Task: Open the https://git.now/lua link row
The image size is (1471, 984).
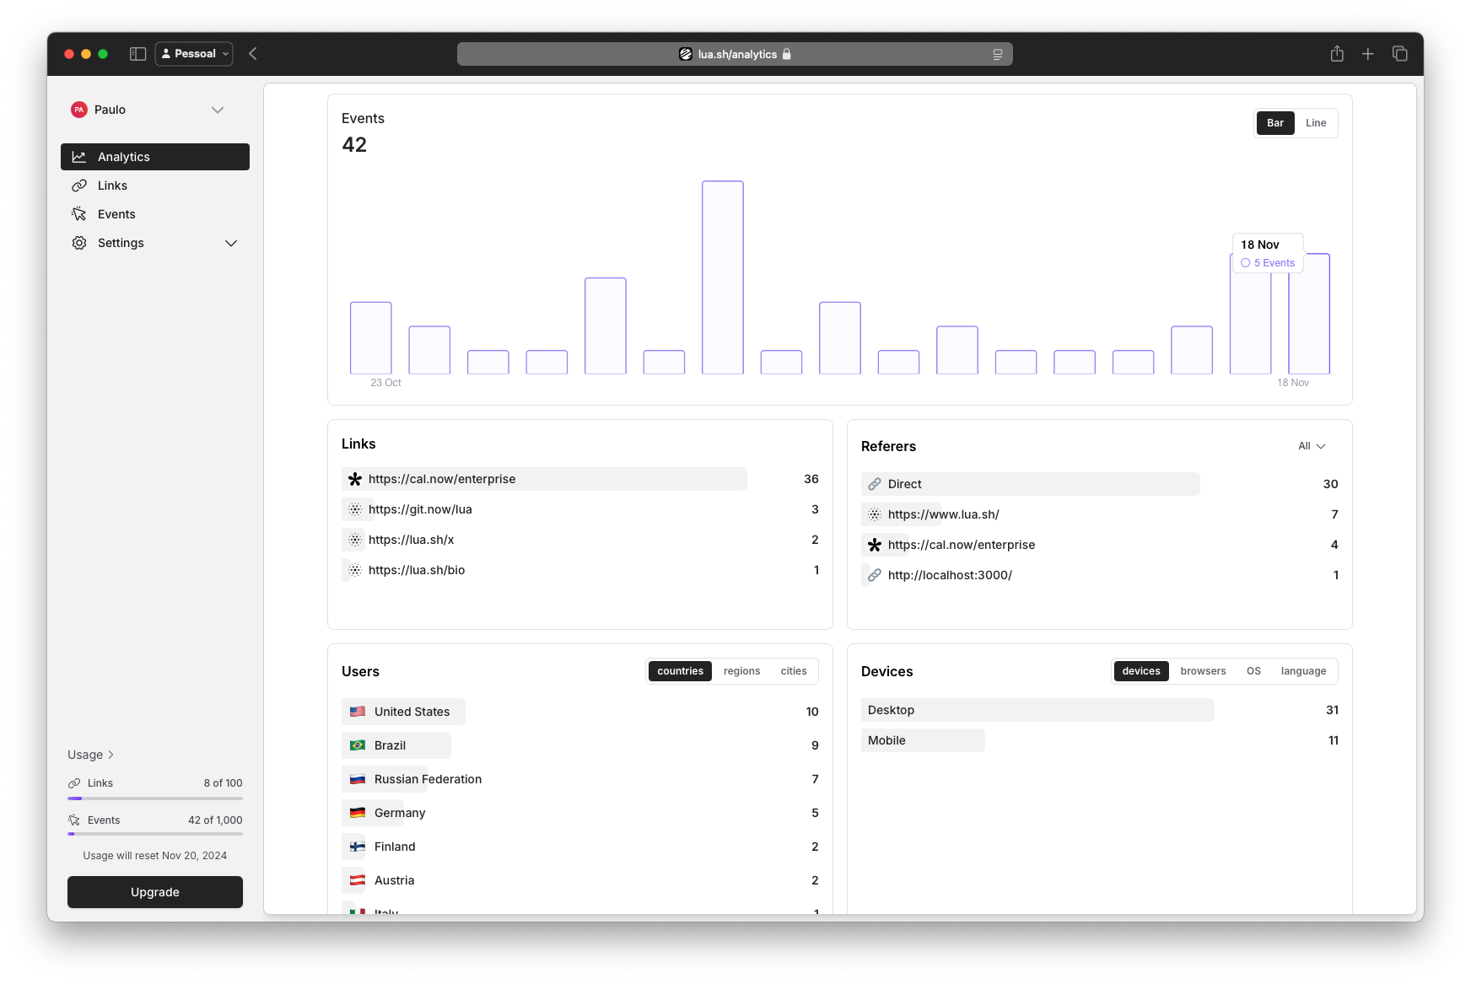Action: coord(580,509)
